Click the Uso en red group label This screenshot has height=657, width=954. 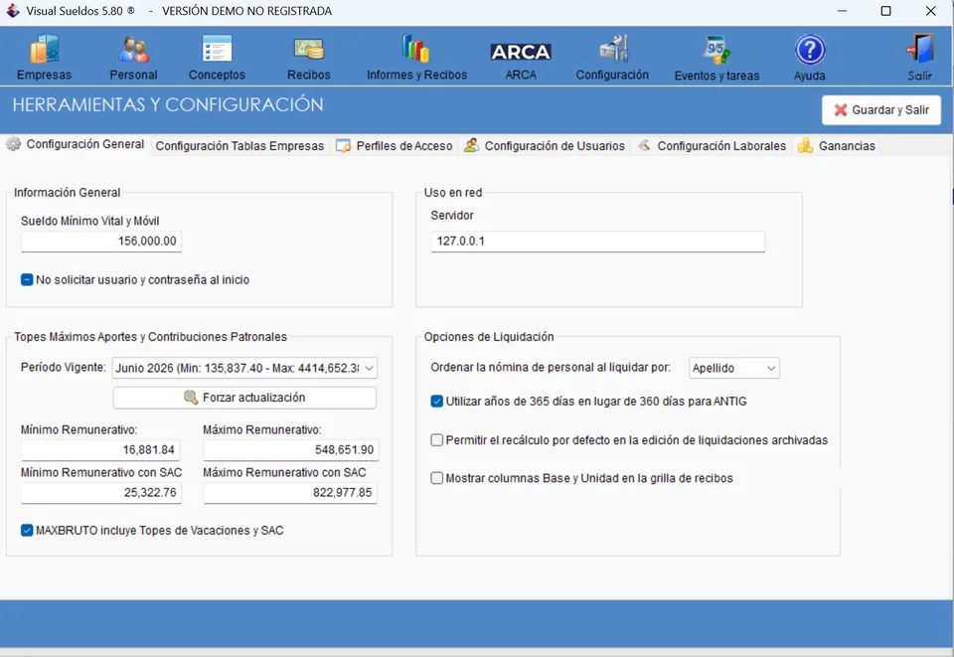point(453,192)
